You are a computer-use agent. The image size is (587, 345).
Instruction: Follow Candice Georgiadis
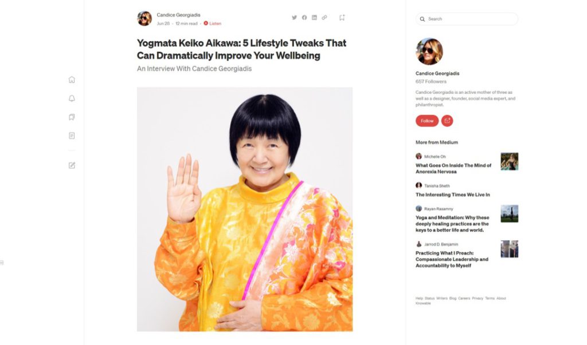point(427,121)
